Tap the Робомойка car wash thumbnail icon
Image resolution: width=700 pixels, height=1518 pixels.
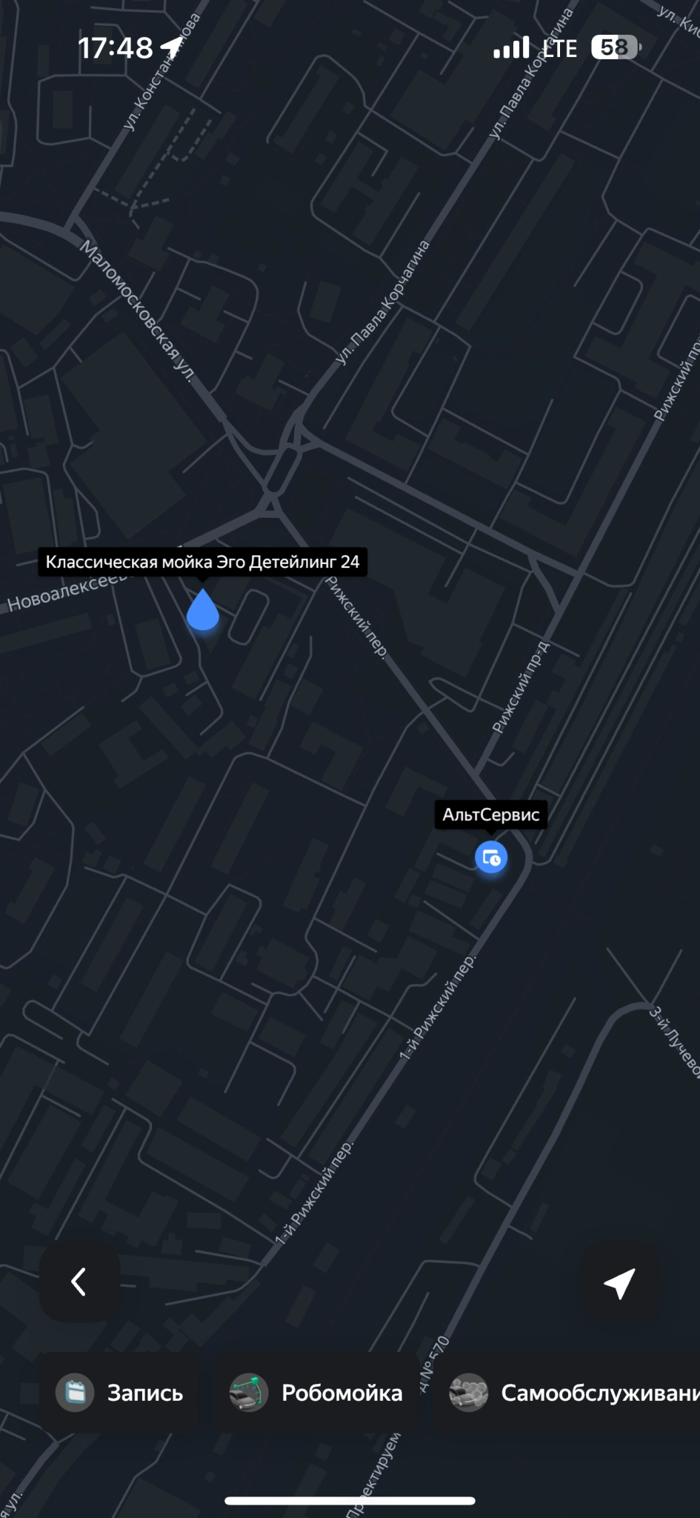(248, 1392)
